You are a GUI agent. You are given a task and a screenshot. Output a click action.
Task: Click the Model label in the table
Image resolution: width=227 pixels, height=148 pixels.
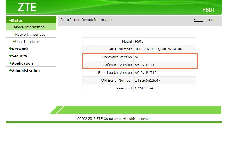click(127, 42)
